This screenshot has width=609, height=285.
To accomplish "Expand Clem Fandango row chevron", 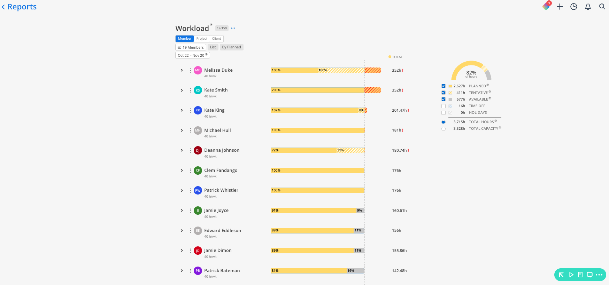I will tap(182, 171).
